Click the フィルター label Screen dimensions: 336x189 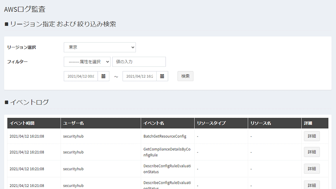coord(17,62)
